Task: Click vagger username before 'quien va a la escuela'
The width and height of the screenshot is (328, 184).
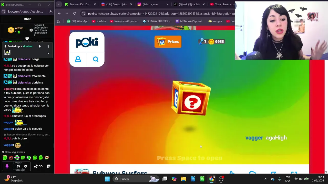Action: (x=8, y=129)
